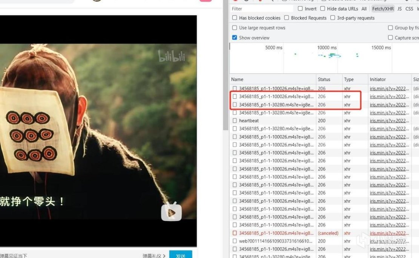Click the 5000 ms marker in overview timeline

[x=274, y=48]
